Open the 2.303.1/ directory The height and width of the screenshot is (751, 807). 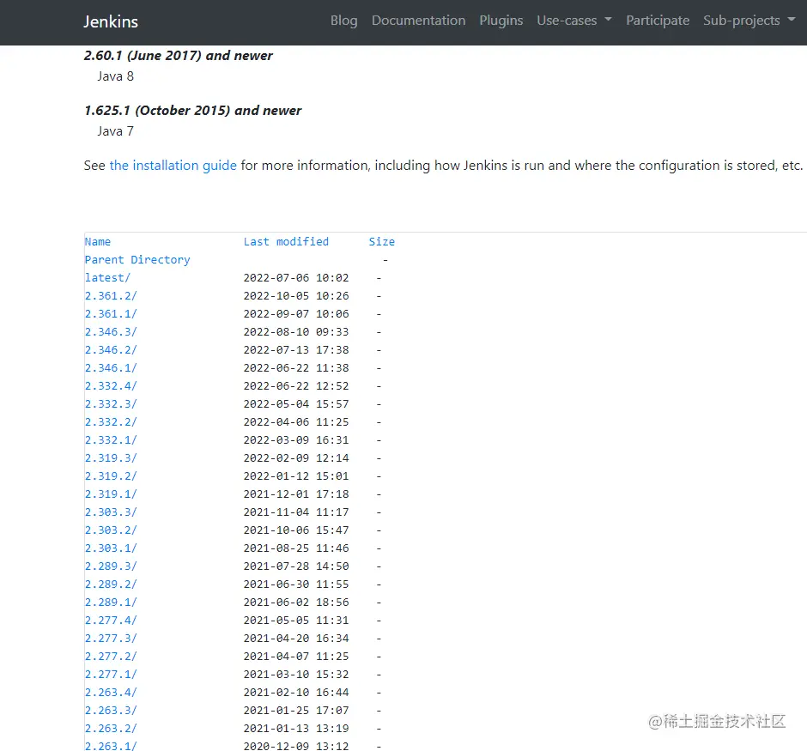[111, 548]
